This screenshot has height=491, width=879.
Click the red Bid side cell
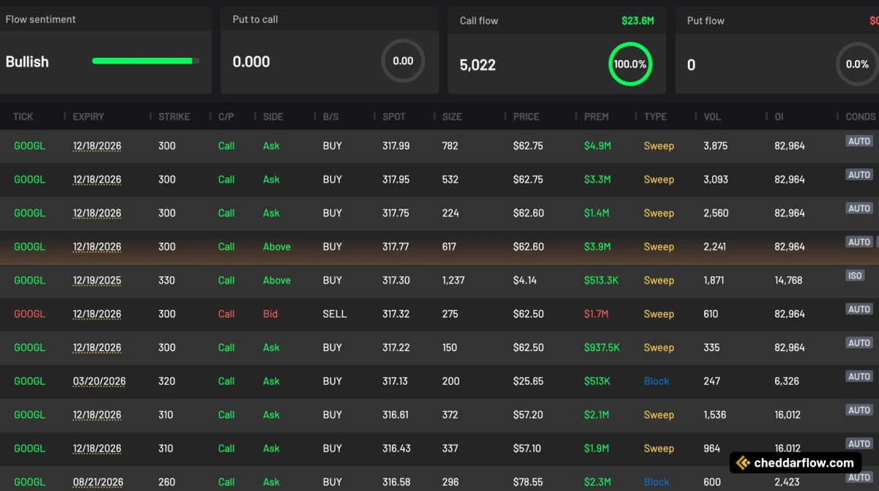(x=270, y=314)
